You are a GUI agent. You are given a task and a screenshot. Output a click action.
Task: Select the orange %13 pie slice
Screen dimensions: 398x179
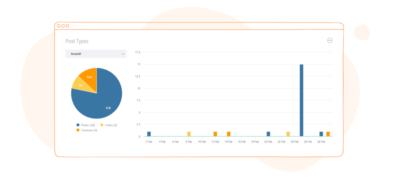[89, 76]
